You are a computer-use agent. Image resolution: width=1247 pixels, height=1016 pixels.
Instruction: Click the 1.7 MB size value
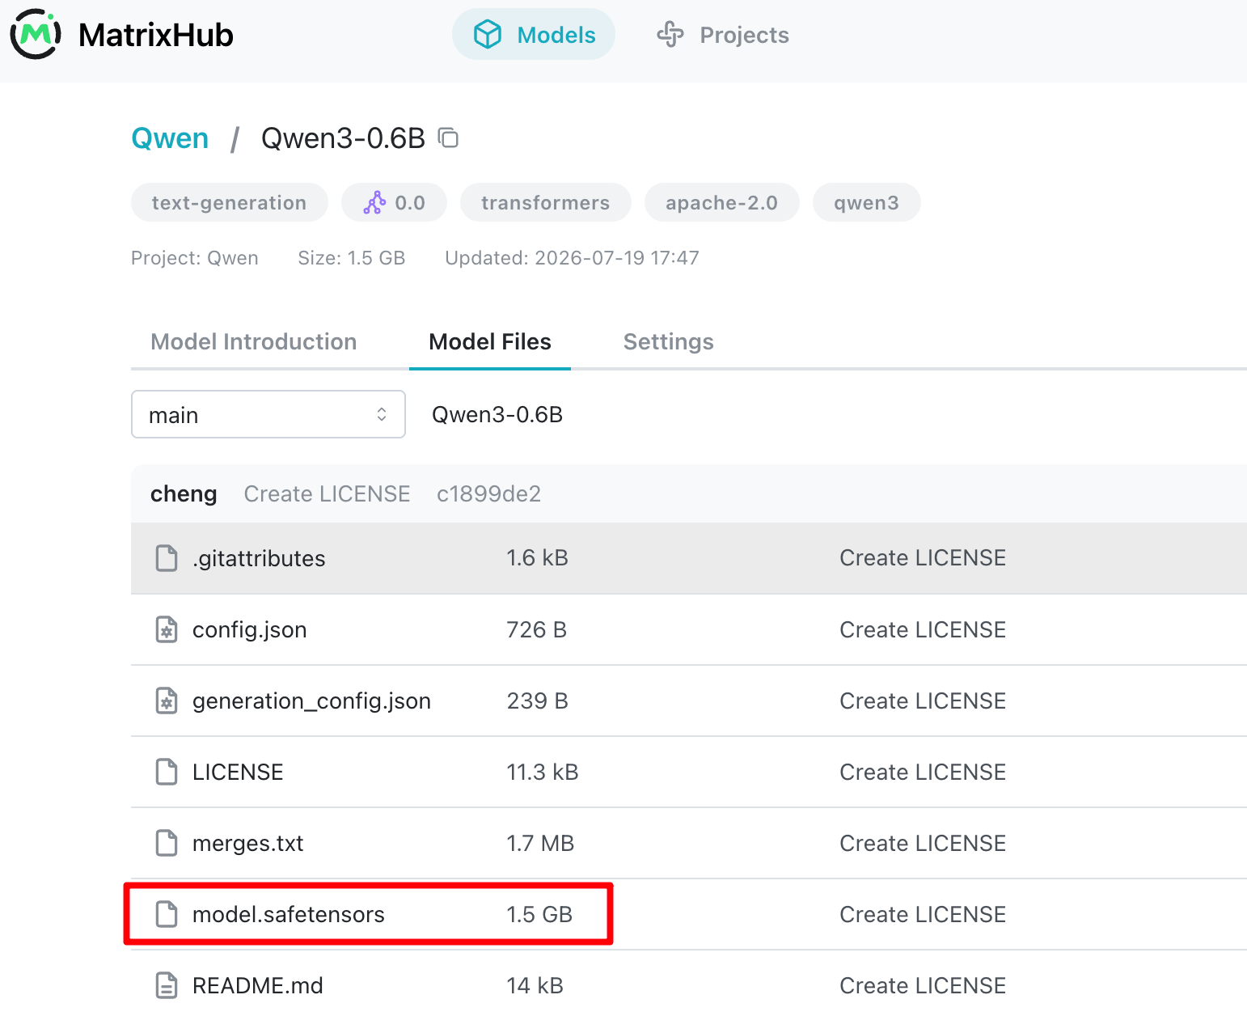pos(540,843)
